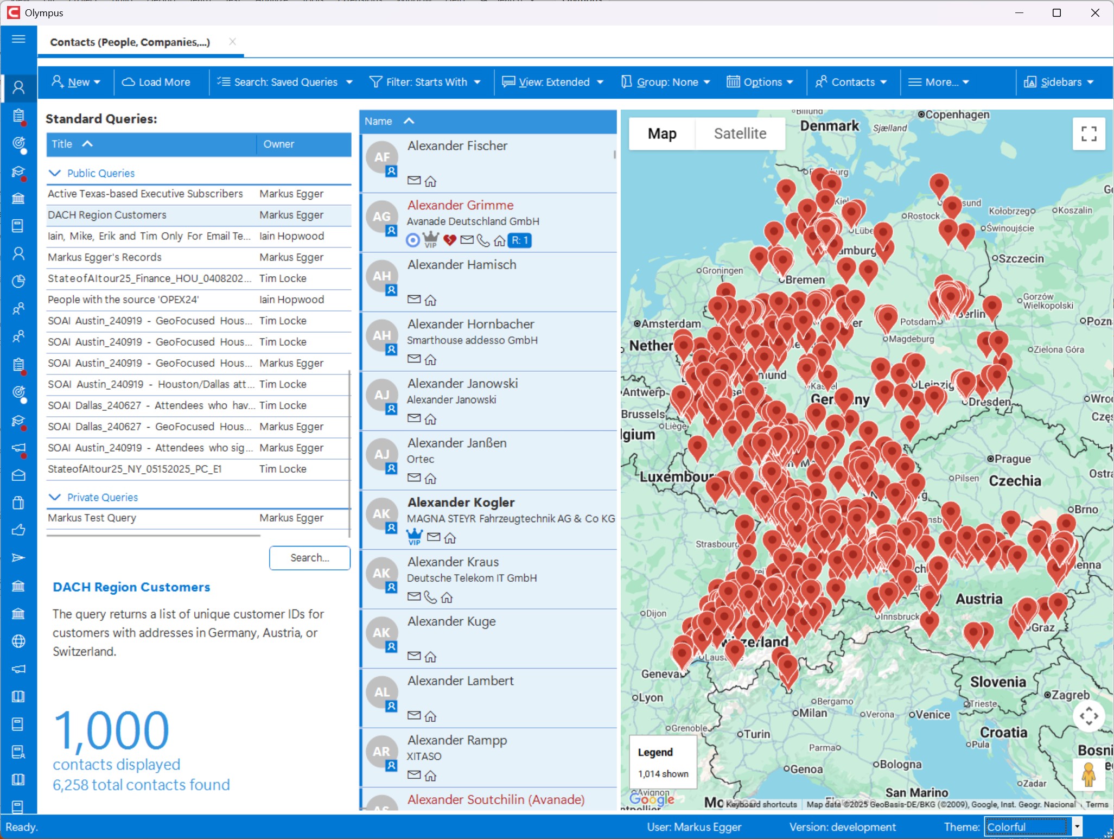Click the Search... button below the queries
1114x839 pixels.
310,557
